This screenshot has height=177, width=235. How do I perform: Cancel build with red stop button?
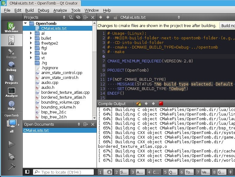(x=161, y=104)
